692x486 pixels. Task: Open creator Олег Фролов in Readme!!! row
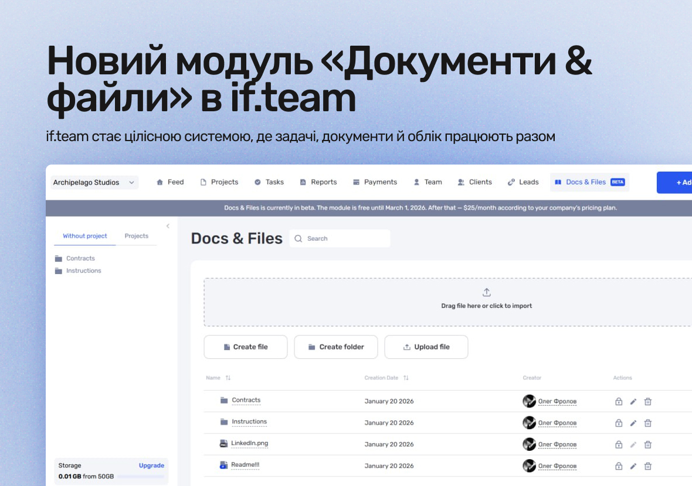point(557,466)
